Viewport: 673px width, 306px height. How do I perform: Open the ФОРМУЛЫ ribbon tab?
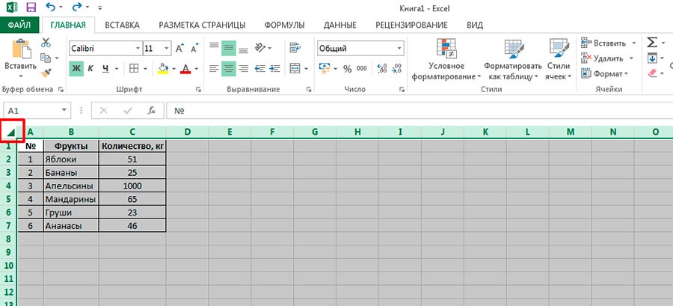click(284, 25)
